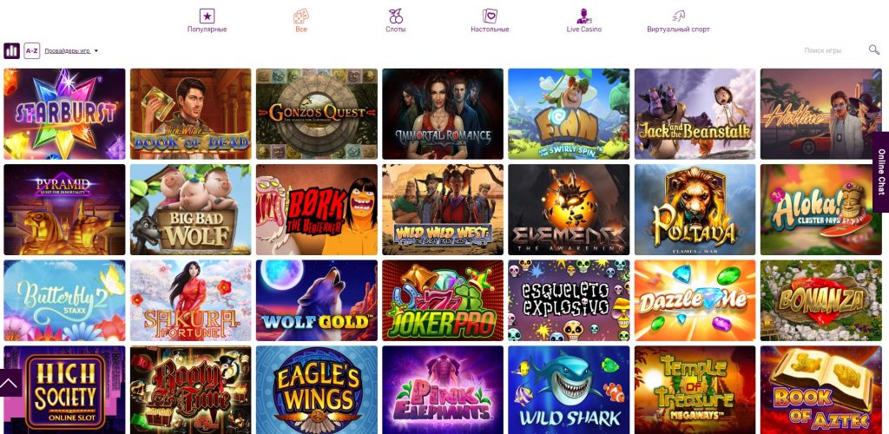
Task: Open the Live Casino dealer icon
Action: click(x=584, y=16)
